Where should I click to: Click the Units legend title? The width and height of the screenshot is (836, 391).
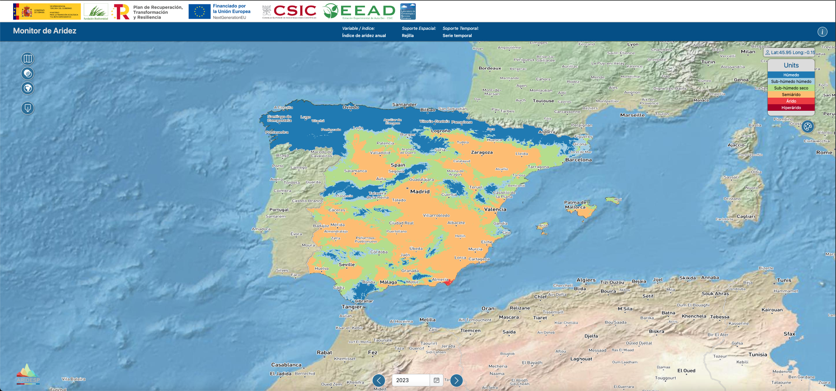(791, 65)
